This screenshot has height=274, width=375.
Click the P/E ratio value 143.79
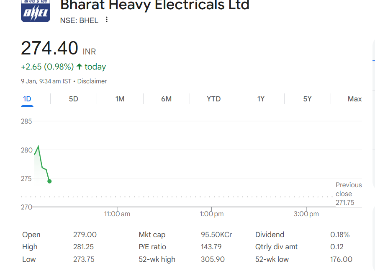(x=211, y=247)
